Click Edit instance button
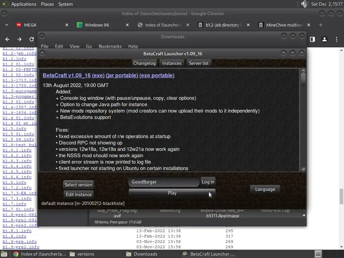 79,195
